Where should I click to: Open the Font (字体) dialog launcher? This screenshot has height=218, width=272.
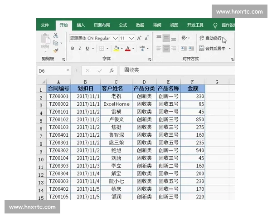[x=150, y=59]
